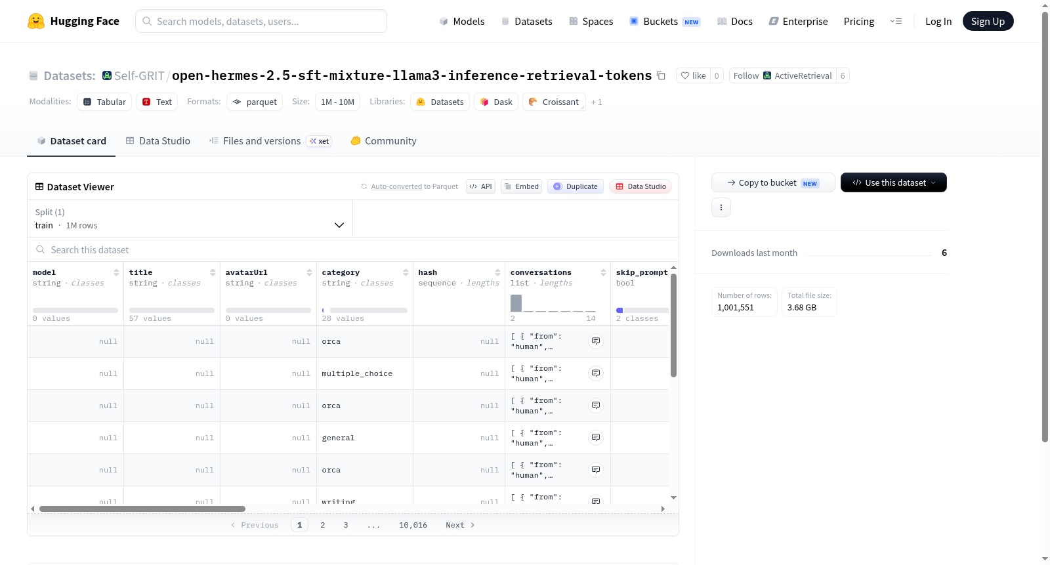Viewport: 1050px width, 565px height.
Task: Open conversation viewer icon in first orca row
Action: pyautogui.click(x=596, y=341)
